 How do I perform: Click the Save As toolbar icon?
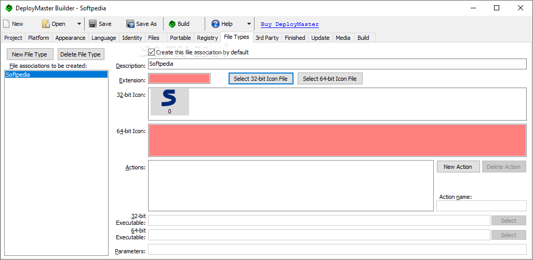(130, 24)
